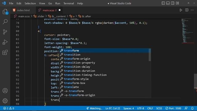The image size is (197, 111).
Task: Toggle the secondary side bar layout icon
Action: pos(173,3)
